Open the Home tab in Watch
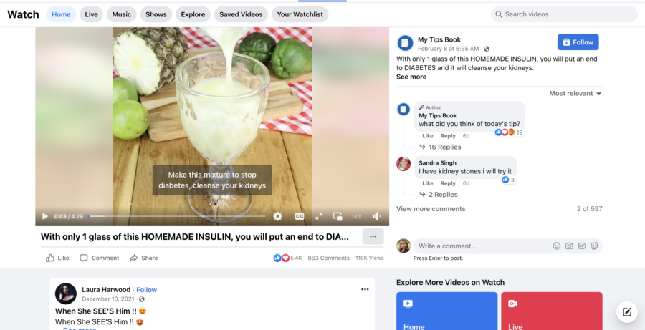Image resolution: width=645 pixels, height=330 pixels. pyautogui.click(x=62, y=14)
